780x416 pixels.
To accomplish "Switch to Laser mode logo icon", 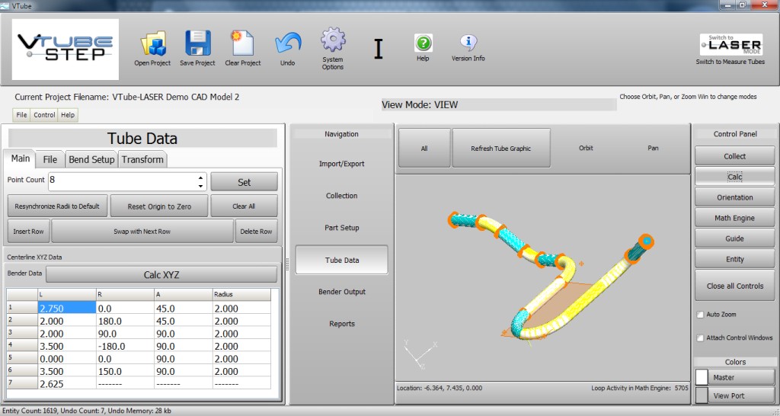I will 730,43.
